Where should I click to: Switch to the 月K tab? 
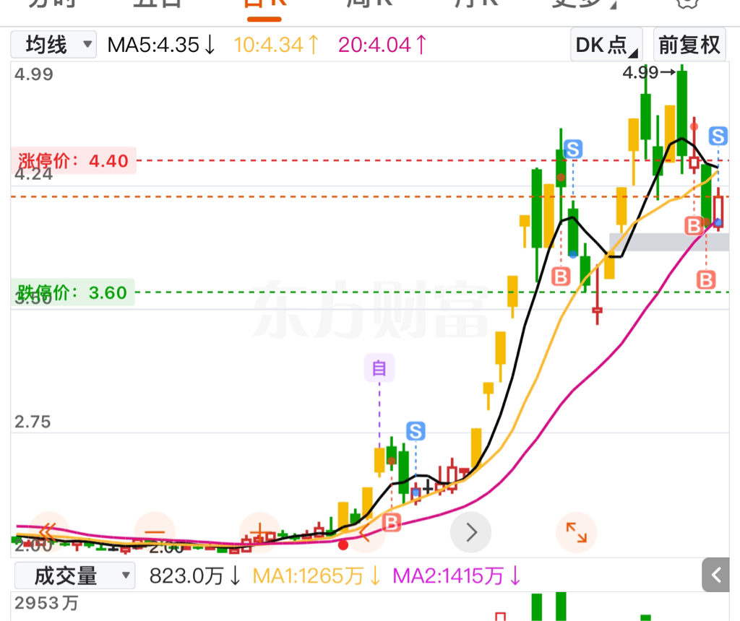point(476,5)
